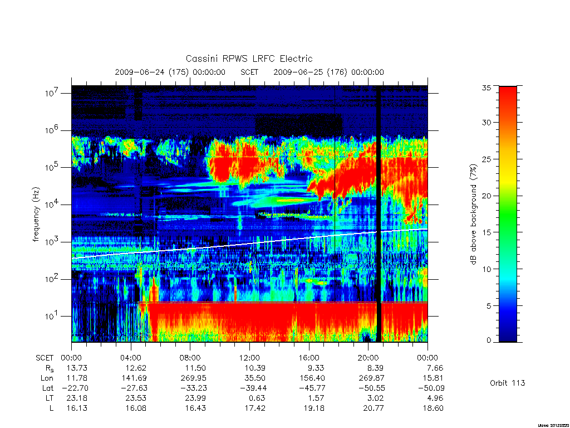Click the LT value '0.63'
Viewport: 570px width, 428px height.
[x=257, y=398]
